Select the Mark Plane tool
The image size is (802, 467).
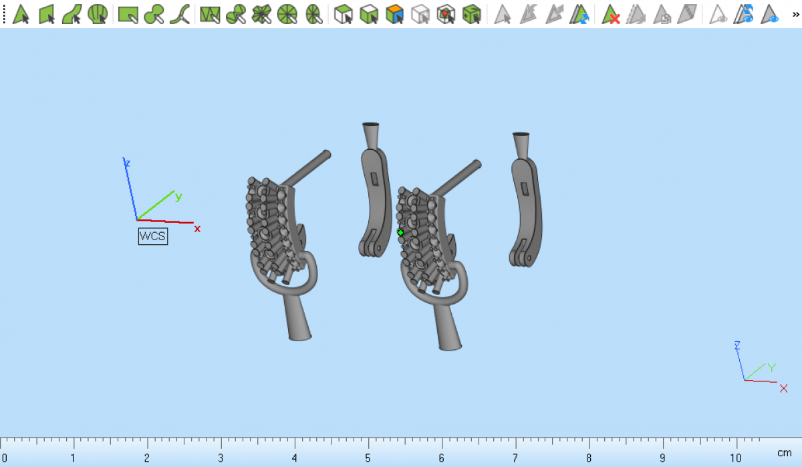pos(47,14)
